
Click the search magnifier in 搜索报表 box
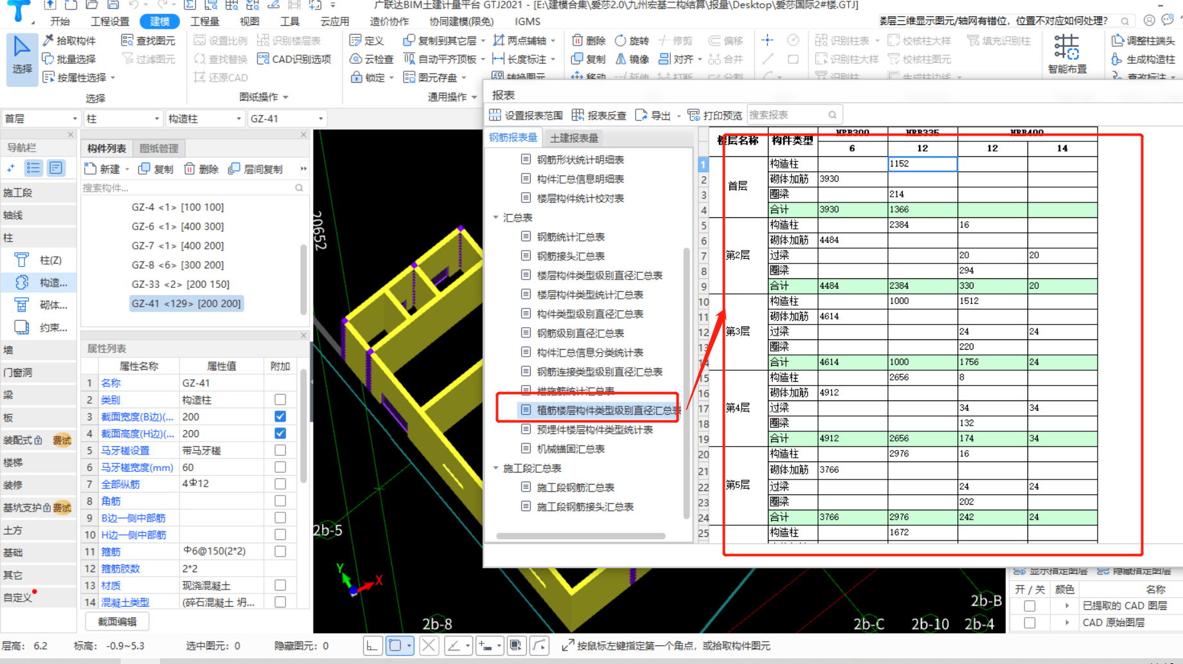832,115
